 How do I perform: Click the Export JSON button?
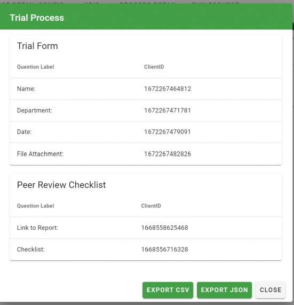[x=224, y=290]
